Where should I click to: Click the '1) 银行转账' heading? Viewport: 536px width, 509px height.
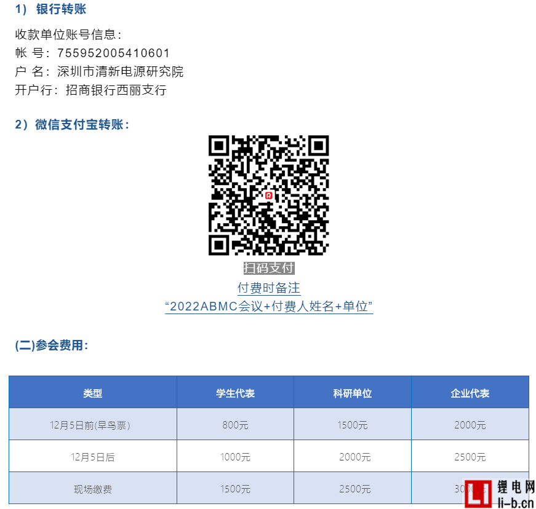pos(50,9)
